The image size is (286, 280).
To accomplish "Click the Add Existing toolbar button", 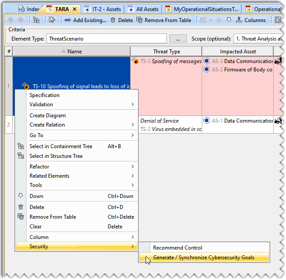I will [85, 20].
